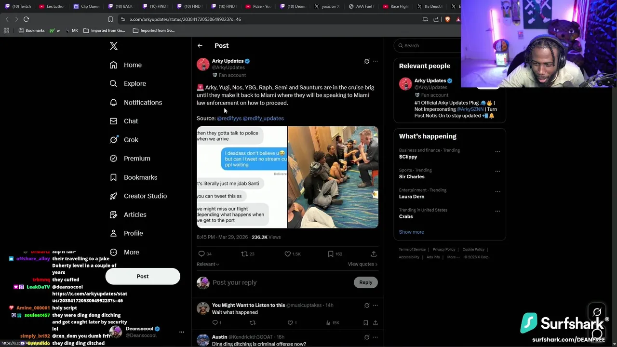Bookmark the 'Wait what happened' comment
This screenshot has height=347, width=617.
coord(366,323)
